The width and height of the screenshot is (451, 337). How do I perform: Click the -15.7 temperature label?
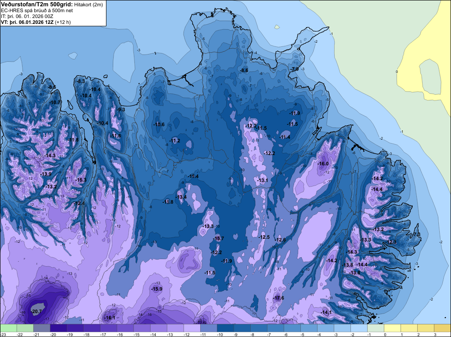click(x=218, y=239)
